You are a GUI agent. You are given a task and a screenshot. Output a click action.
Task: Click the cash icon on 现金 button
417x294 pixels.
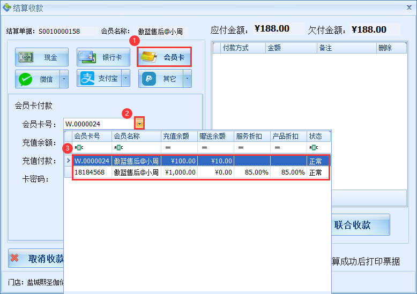[x=26, y=57]
